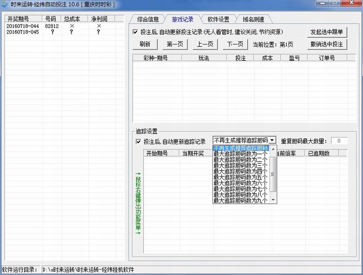Click the 发起选中跟单 button
Image resolution: width=363 pixels, height=275 pixels.
coord(327,32)
